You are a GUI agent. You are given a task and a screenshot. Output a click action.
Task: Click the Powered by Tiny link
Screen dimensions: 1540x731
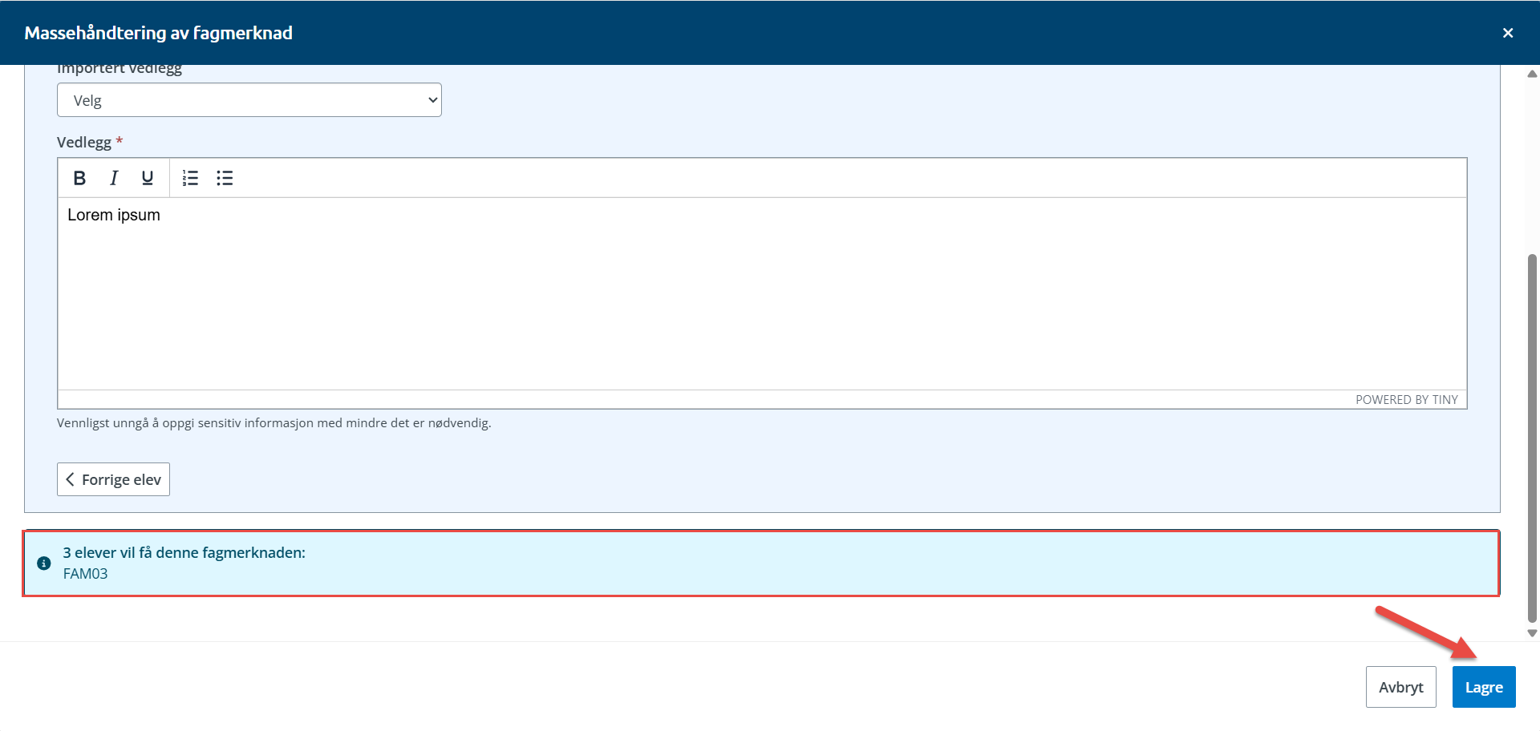click(x=1406, y=399)
